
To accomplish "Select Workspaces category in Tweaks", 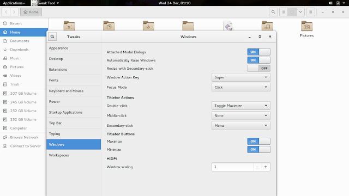I will 74,155.
